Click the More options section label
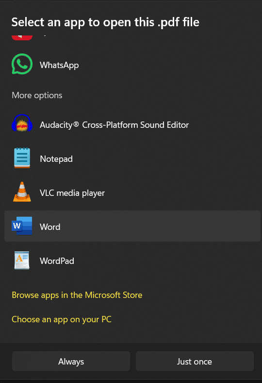262x383 pixels. point(37,95)
